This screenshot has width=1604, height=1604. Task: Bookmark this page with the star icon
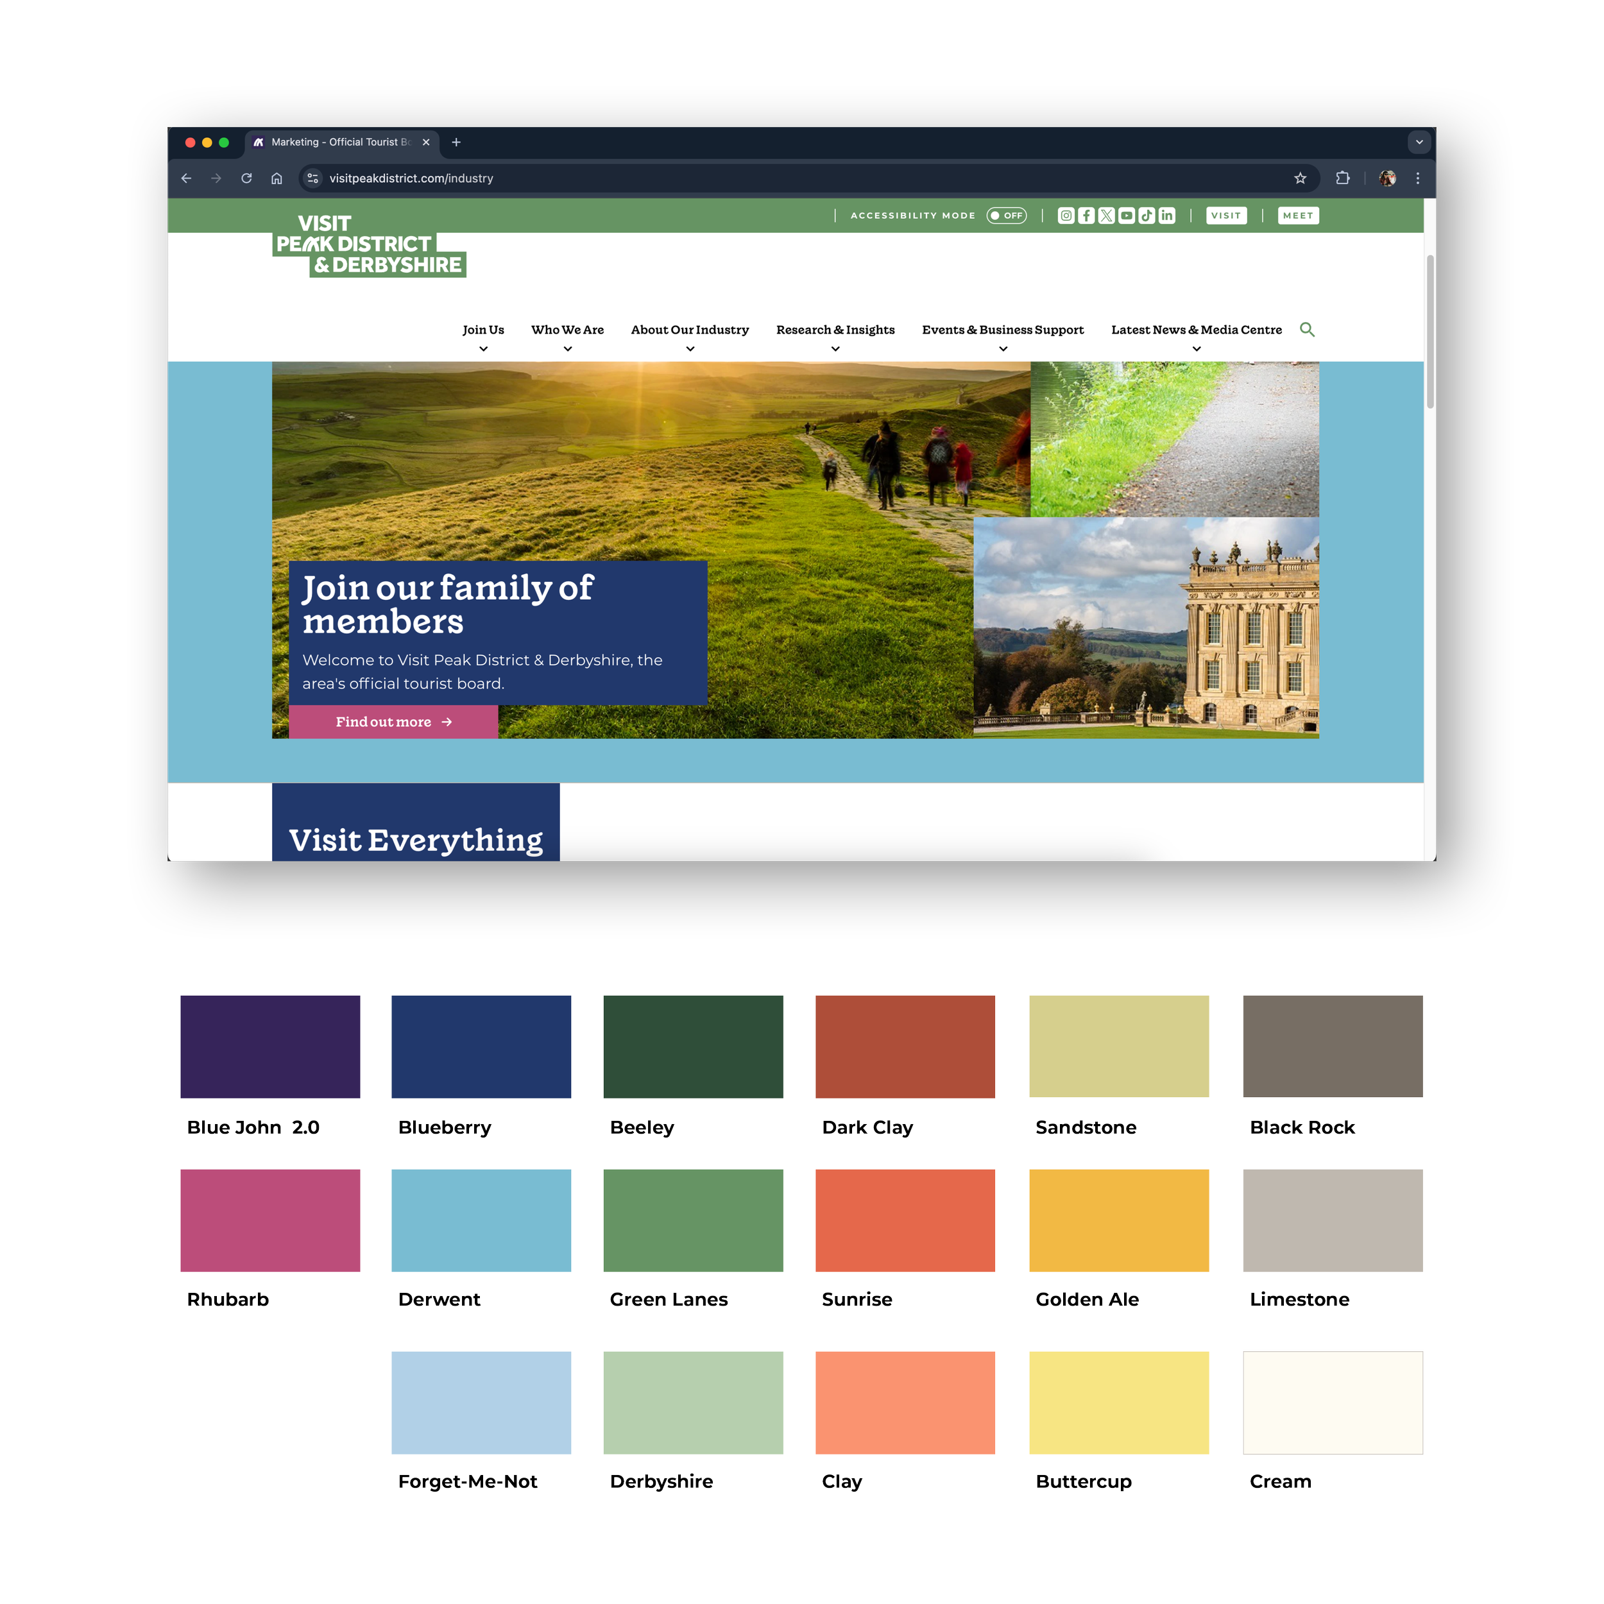click(x=1300, y=178)
